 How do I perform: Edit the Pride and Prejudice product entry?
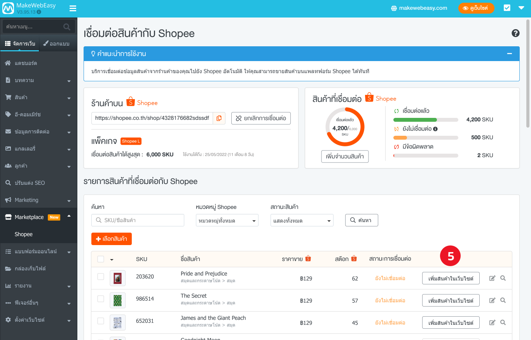[492, 278]
